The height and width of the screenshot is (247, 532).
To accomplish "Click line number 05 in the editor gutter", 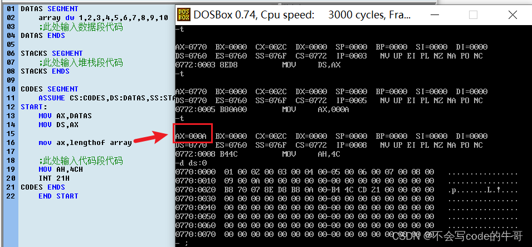I will point(11,45).
